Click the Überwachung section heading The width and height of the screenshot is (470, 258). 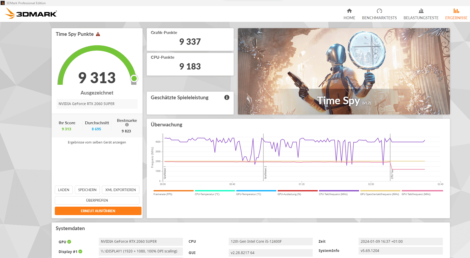click(167, 125)
